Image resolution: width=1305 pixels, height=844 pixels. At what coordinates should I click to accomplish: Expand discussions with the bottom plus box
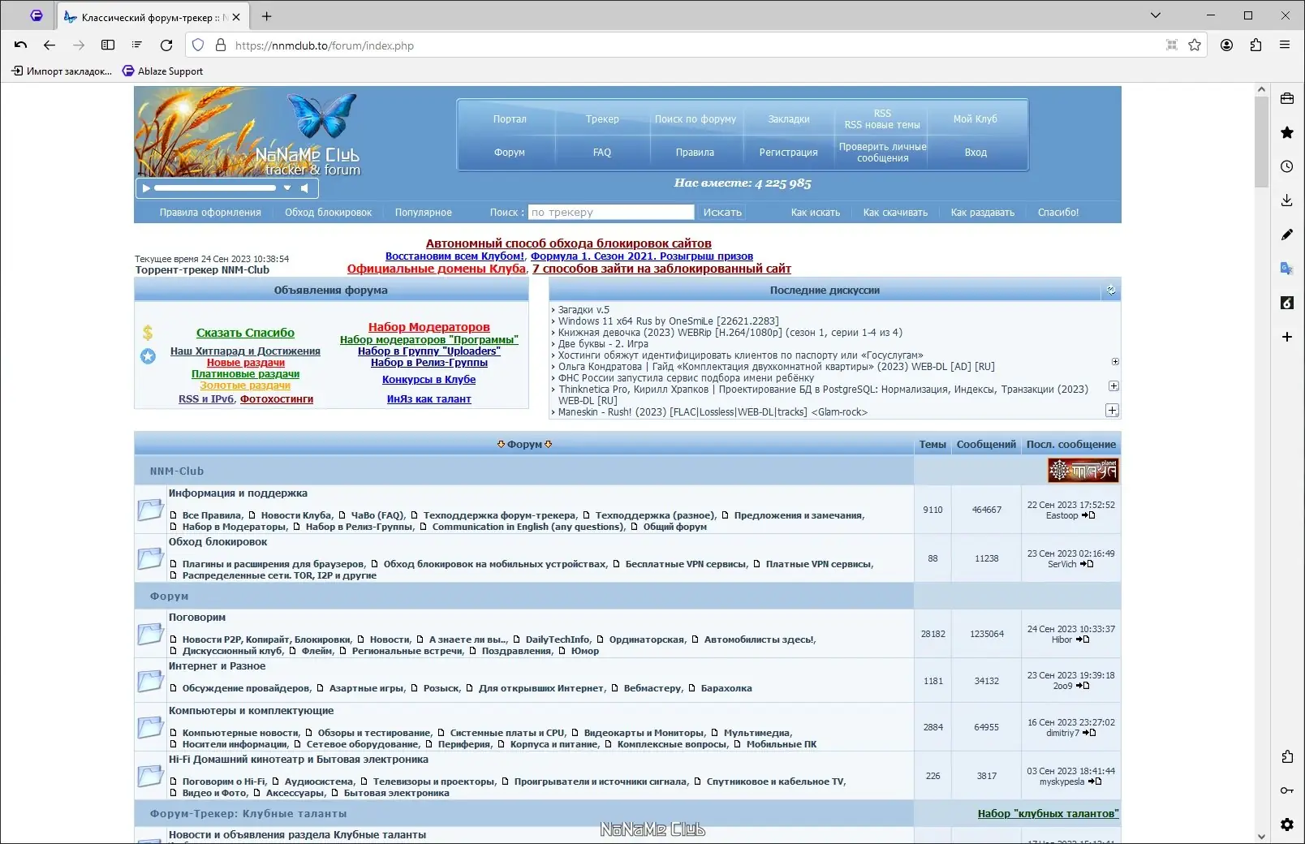1113,411
